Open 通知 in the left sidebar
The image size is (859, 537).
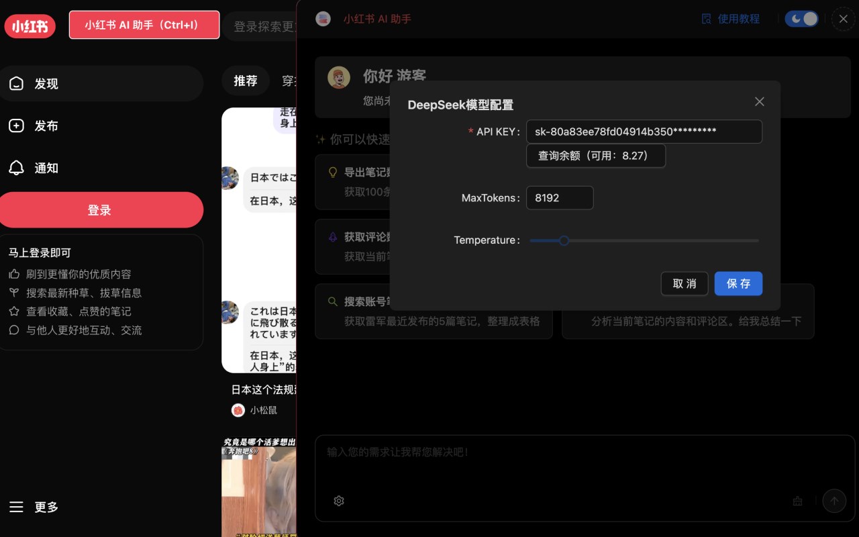click(101, 168)
